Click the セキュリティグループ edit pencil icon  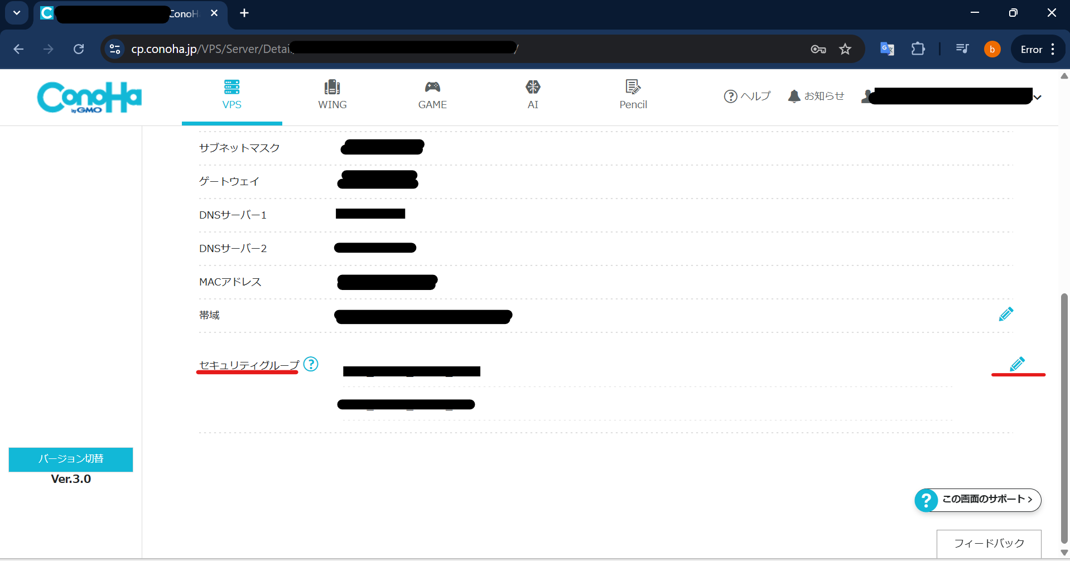tap(1017, 364)
